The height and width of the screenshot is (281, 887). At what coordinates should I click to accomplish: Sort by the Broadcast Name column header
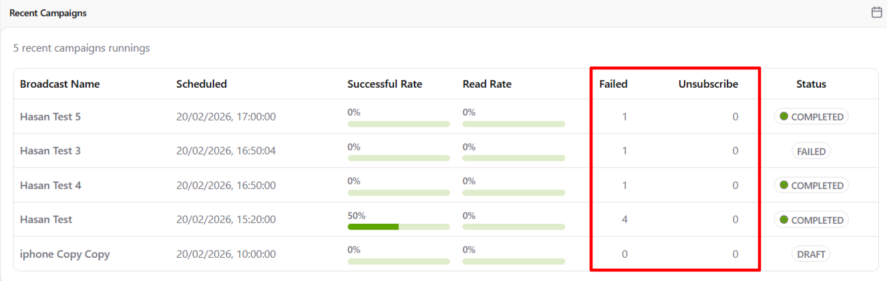click(60, 84)
